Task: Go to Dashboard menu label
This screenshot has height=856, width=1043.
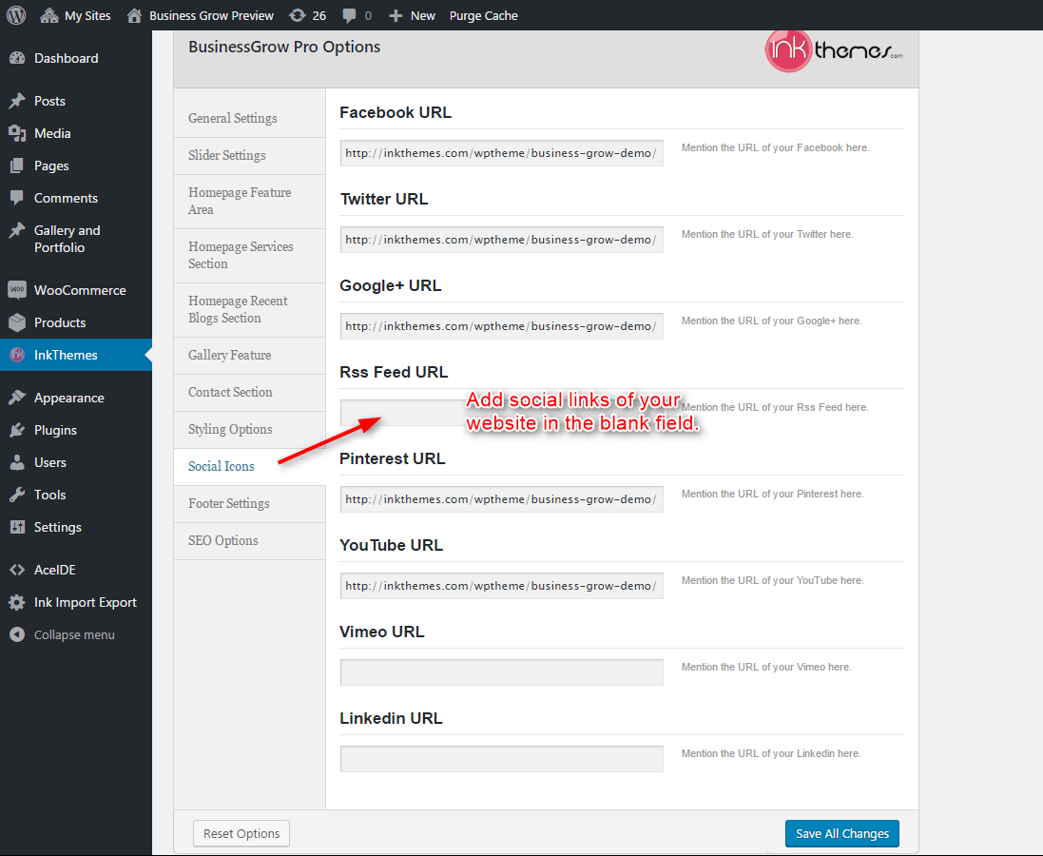Action: coord(66,58)
